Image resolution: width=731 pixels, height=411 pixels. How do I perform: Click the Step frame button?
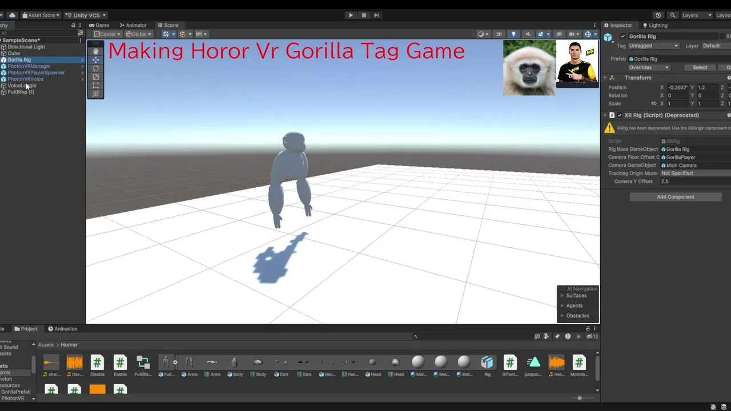click(376, 15)
